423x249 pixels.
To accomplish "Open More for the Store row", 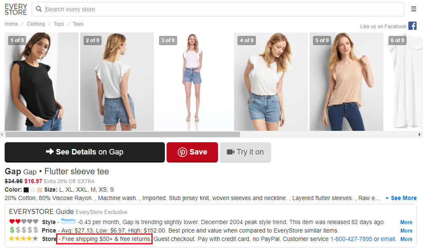I will click(x=406, y=239).
